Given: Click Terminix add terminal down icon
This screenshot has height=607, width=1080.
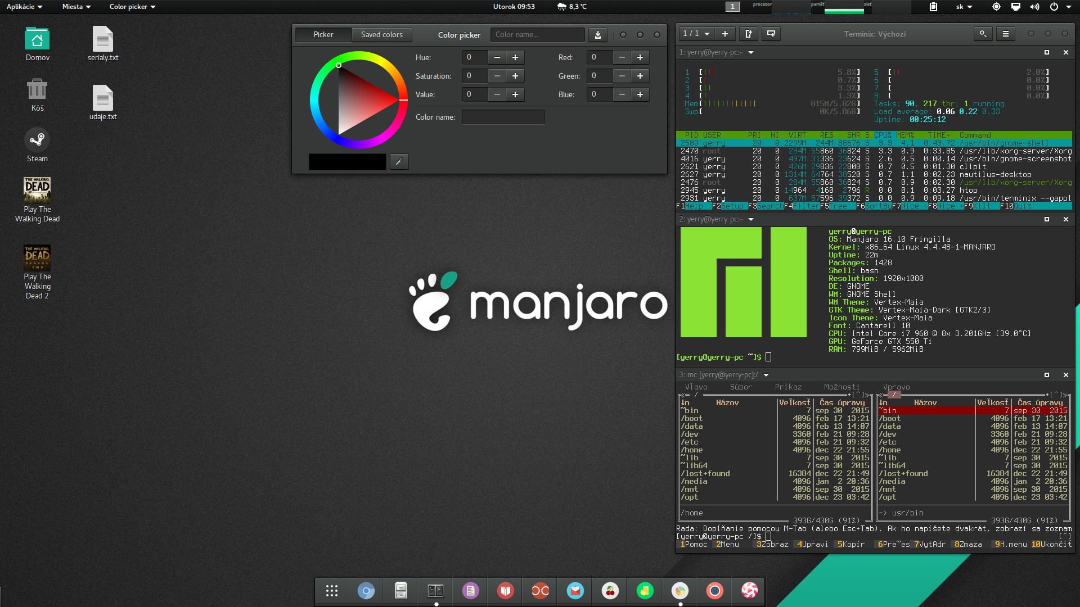Looking at the screenshot, I should pyautogui.click(x=771, y=34).
